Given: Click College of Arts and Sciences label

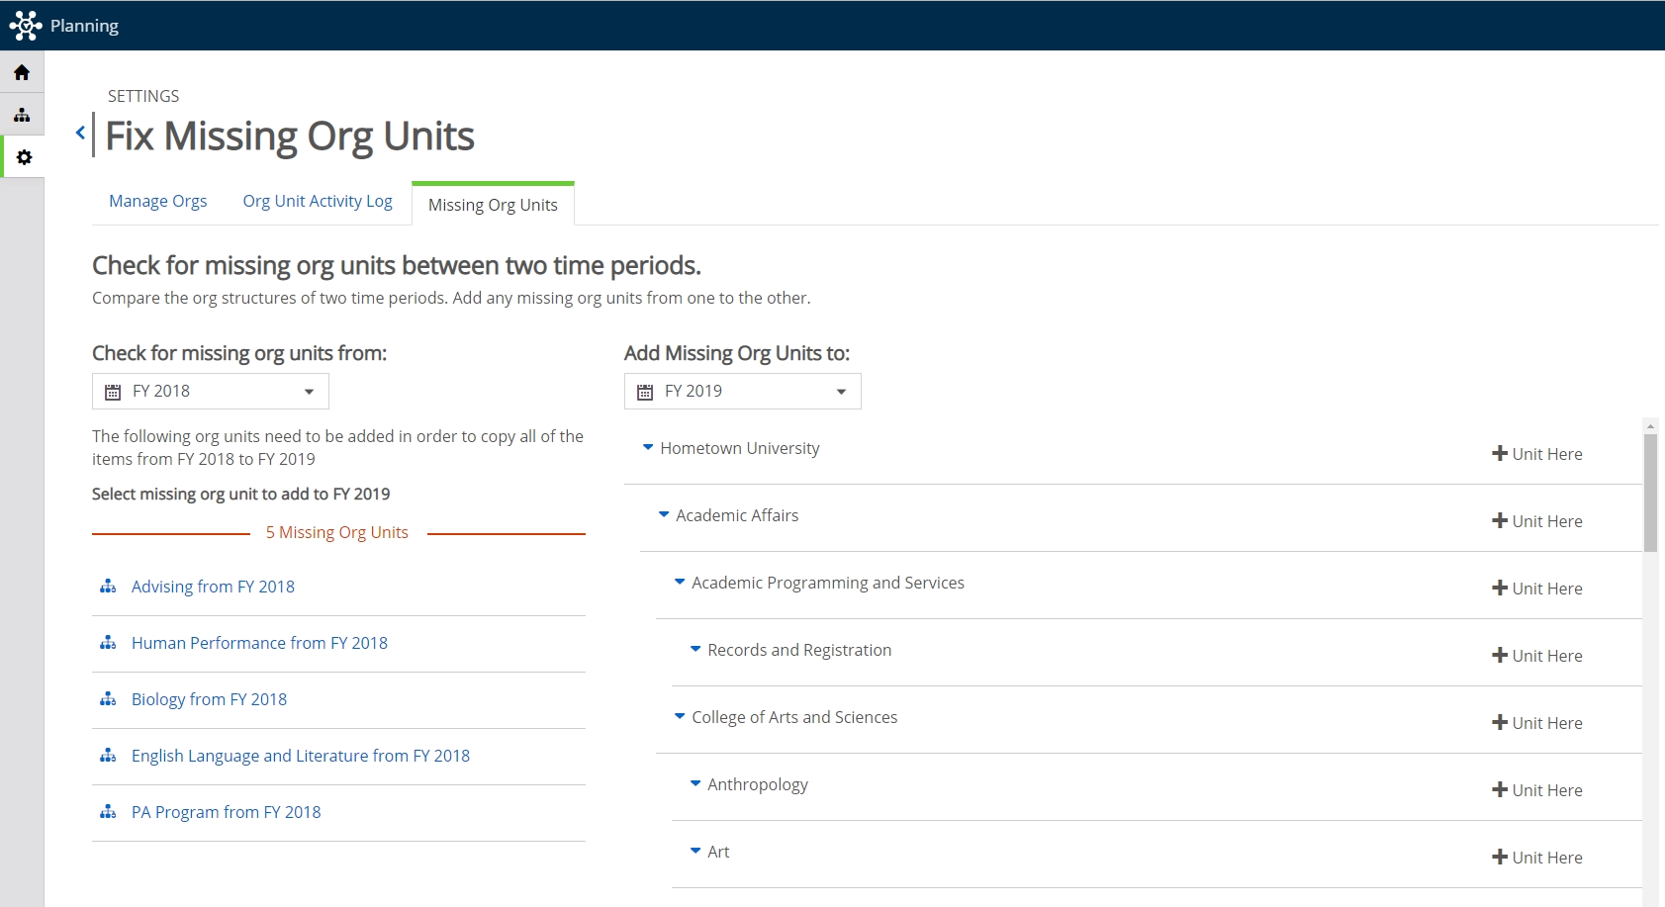Looking at the screenshot, I should click(794, 717).
